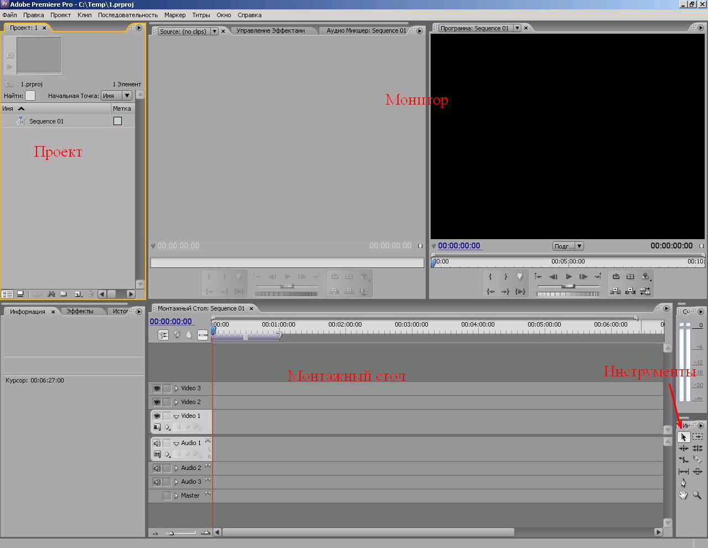Viewport: 708px width, 548px height.
Task: Check the Метка box for Sequence 01
Action: click(x=117, y=121)
